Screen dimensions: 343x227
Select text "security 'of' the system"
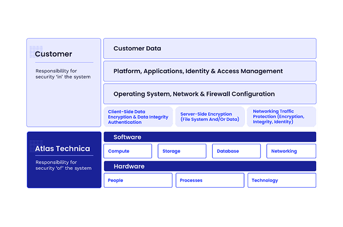click(63, 168)
